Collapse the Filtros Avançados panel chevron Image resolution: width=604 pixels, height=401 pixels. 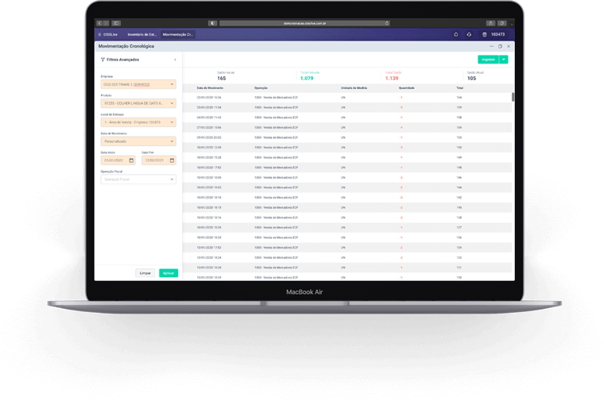(176, 60)
